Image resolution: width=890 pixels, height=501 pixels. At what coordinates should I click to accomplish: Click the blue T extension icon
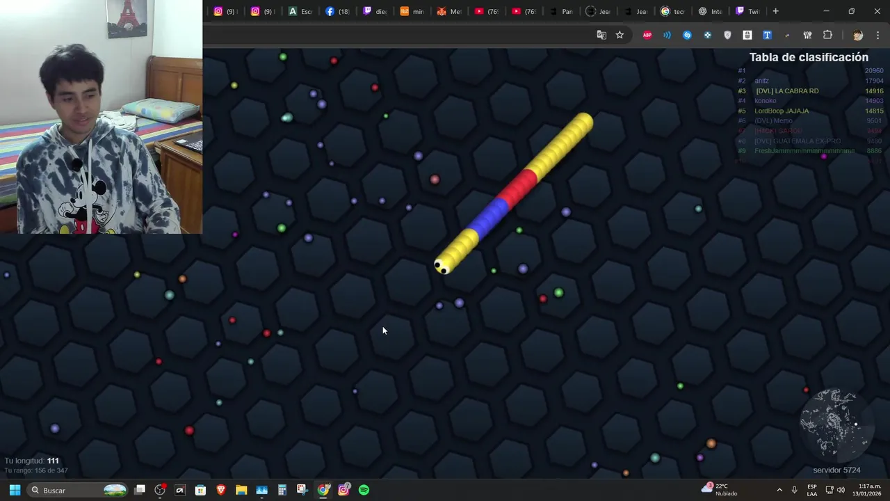[767, 35]
